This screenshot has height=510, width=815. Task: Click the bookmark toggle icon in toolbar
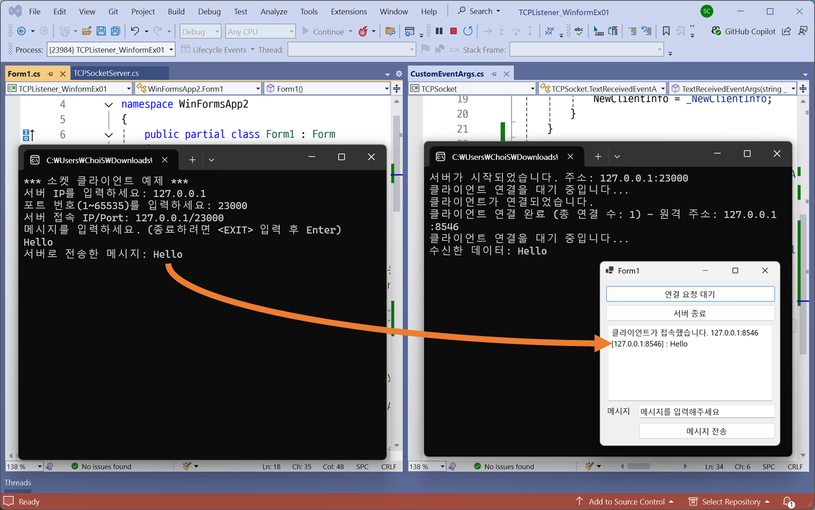click(666, 31)
